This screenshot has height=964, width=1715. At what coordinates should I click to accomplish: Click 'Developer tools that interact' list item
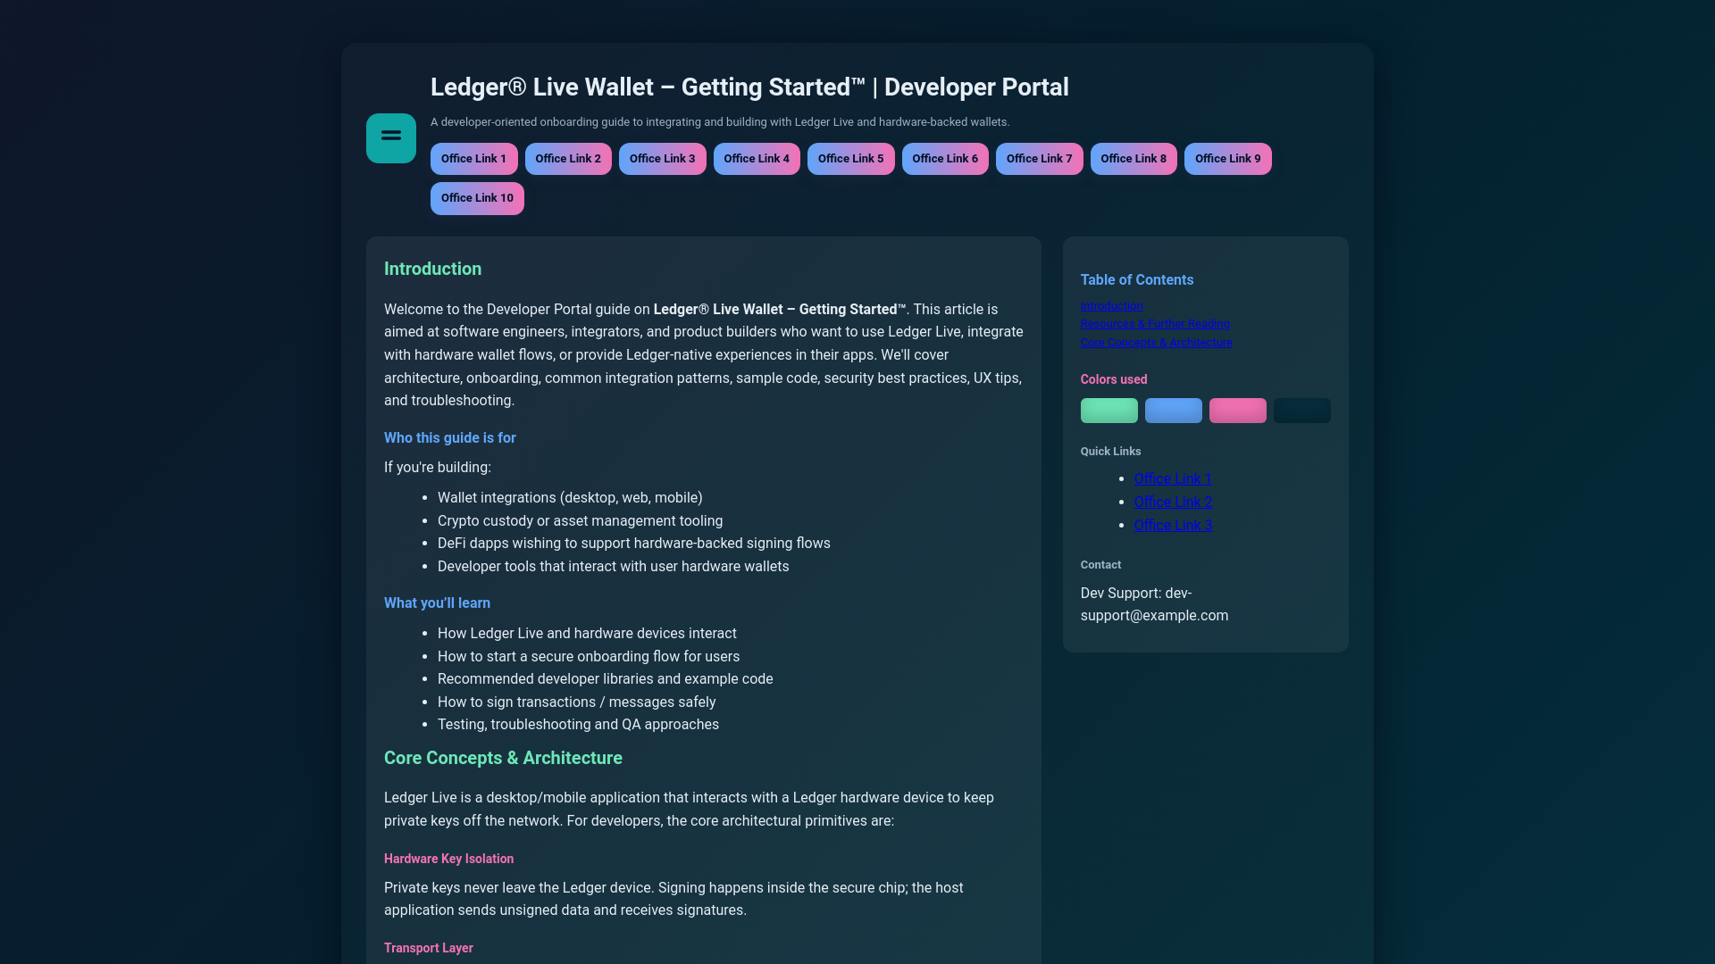pyautogui.click(x=613, y=567)
